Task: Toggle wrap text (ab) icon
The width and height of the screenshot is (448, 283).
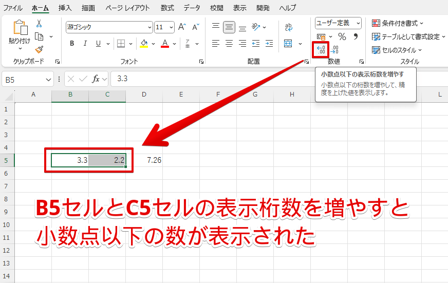Action: click(x=289, y=27)
